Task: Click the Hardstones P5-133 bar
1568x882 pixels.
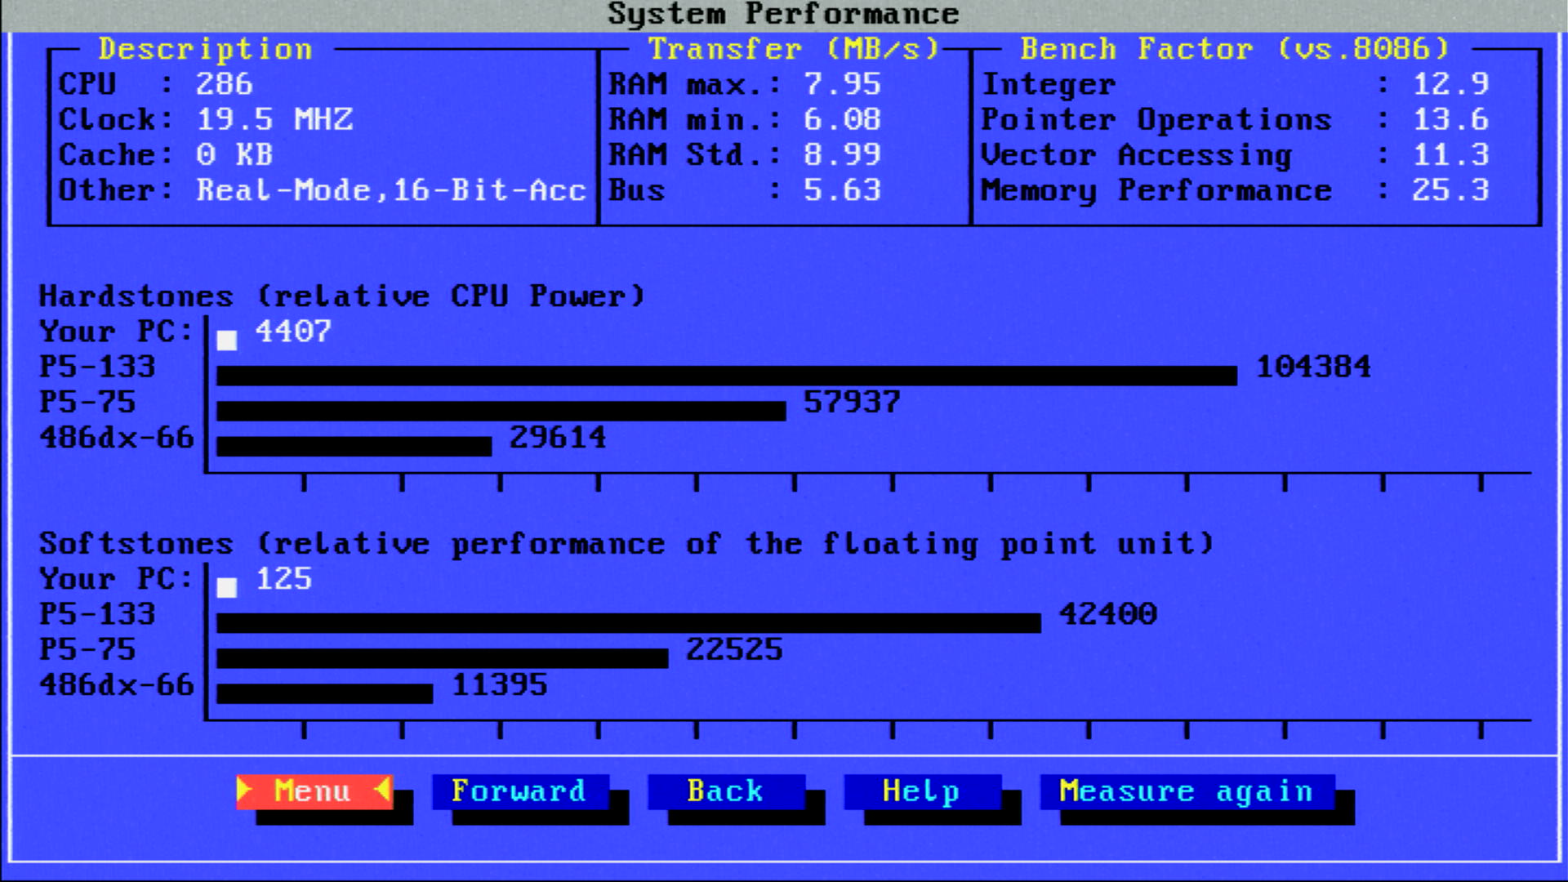Action: [727, 376]
